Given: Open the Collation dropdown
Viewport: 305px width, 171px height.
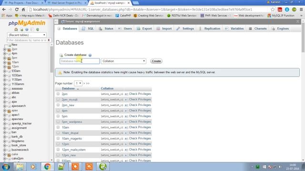Looking at the screenshot, I should (x=123, y=61).
